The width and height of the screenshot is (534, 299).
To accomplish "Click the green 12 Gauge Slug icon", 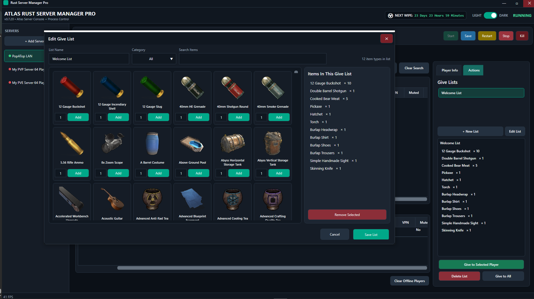I will (x=152, y=87).
